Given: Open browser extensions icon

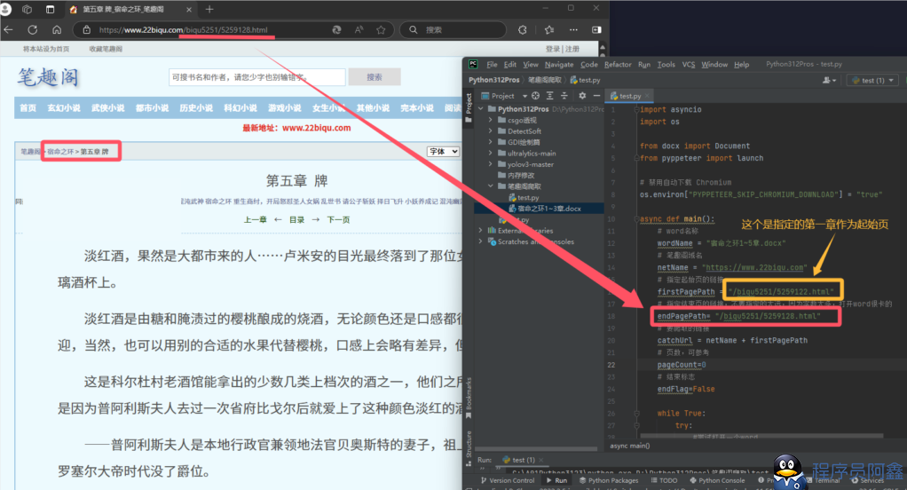Looking at the screenshot, I should point(523,29).
